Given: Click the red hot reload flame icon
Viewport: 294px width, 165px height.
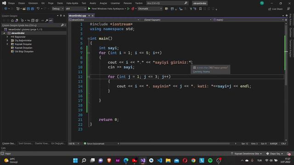Looking at the screenshot, I should coord(133,9).
